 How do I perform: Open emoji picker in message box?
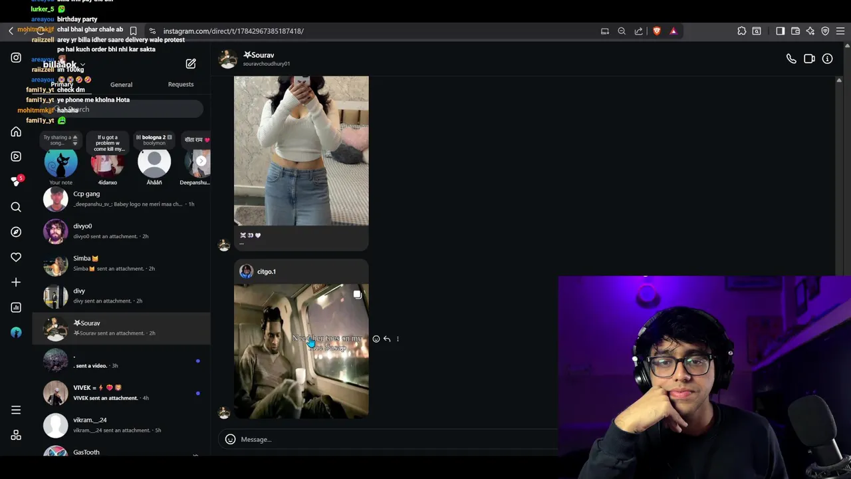[230, 439]
